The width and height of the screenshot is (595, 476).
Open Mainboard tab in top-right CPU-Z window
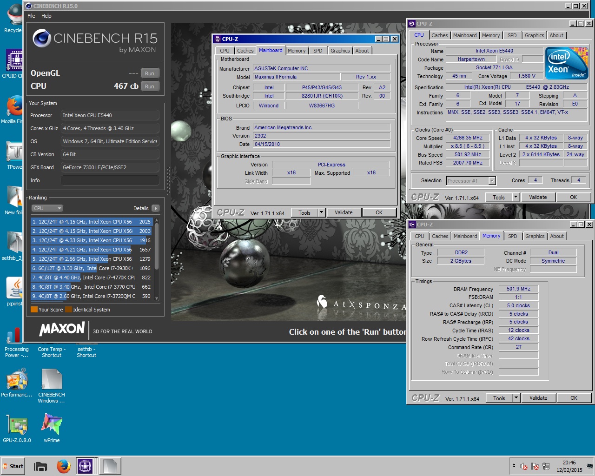point(465,35)
